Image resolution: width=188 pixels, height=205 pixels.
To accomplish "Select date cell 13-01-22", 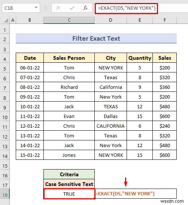I will [30, 136].
